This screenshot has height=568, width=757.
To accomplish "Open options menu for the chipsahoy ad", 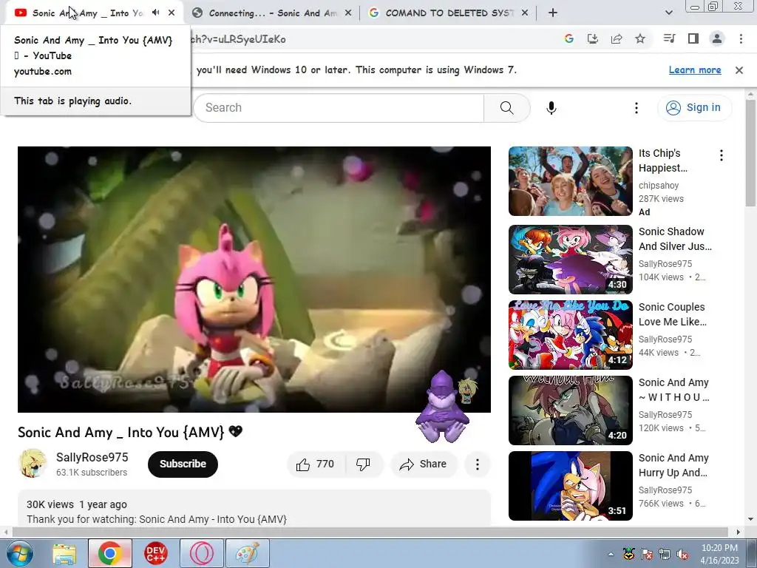I will (x=722, y=155).
